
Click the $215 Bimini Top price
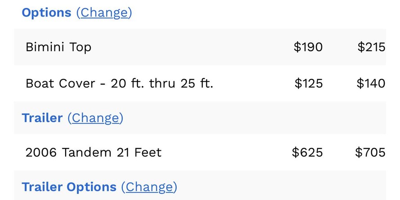pyautogui.click(x=371, y=47)
